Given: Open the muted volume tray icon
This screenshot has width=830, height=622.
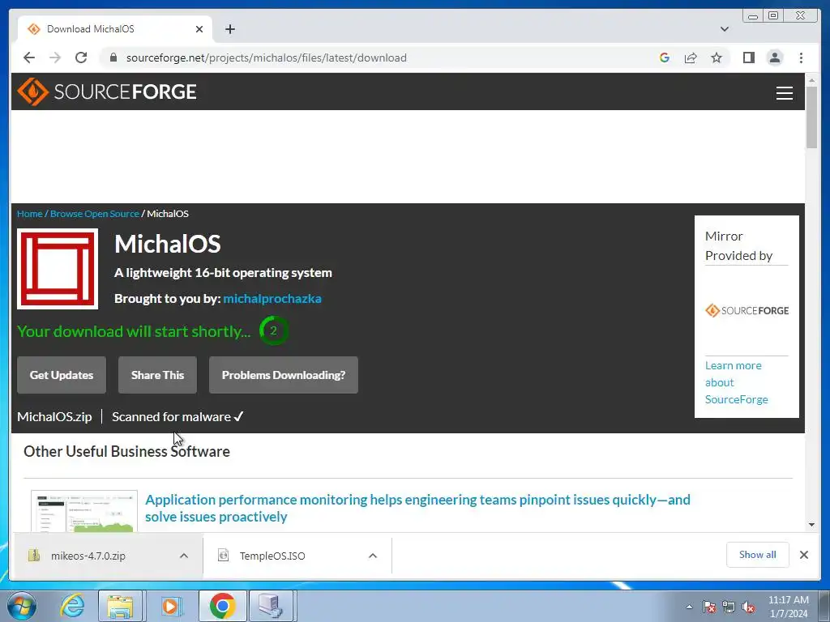Looking at the screenshot, I should [748, 607].
